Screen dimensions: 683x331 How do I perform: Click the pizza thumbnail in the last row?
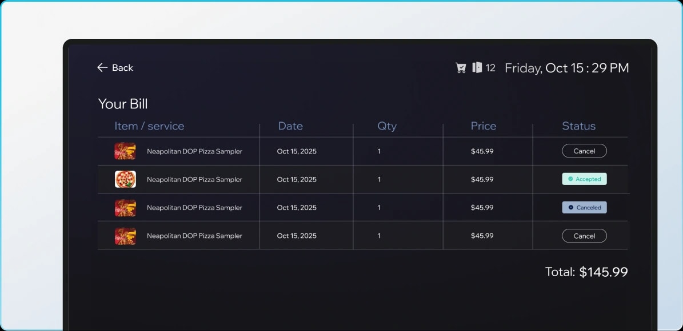point(125,235)
